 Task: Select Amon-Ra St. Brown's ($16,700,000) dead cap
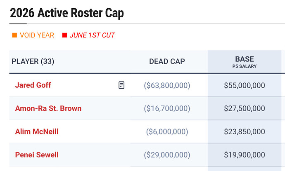tap(167, 109)
